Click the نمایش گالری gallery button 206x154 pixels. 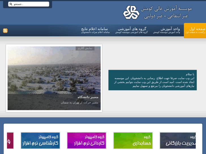coord(85,48)
